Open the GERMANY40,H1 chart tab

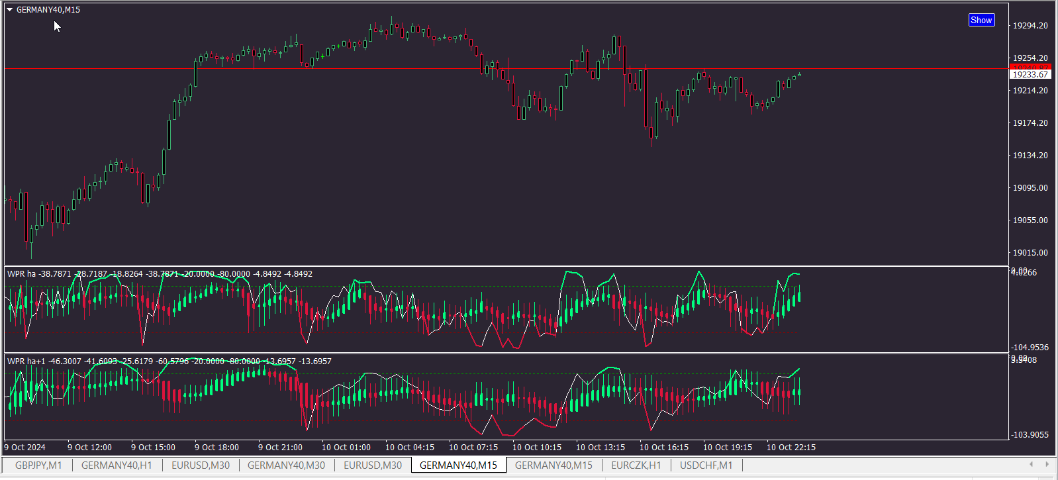tap(117, 465)
